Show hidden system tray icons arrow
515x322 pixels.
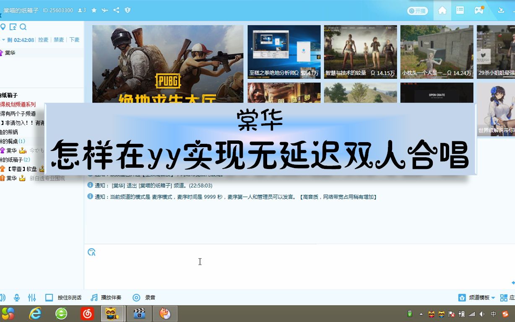coord(421,314)
